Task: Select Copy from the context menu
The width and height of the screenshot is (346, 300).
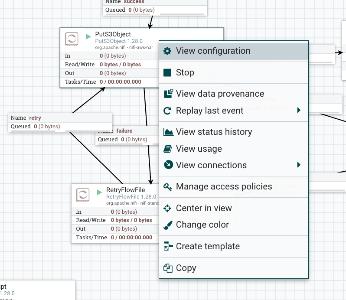Action: (x=186, y=268)
